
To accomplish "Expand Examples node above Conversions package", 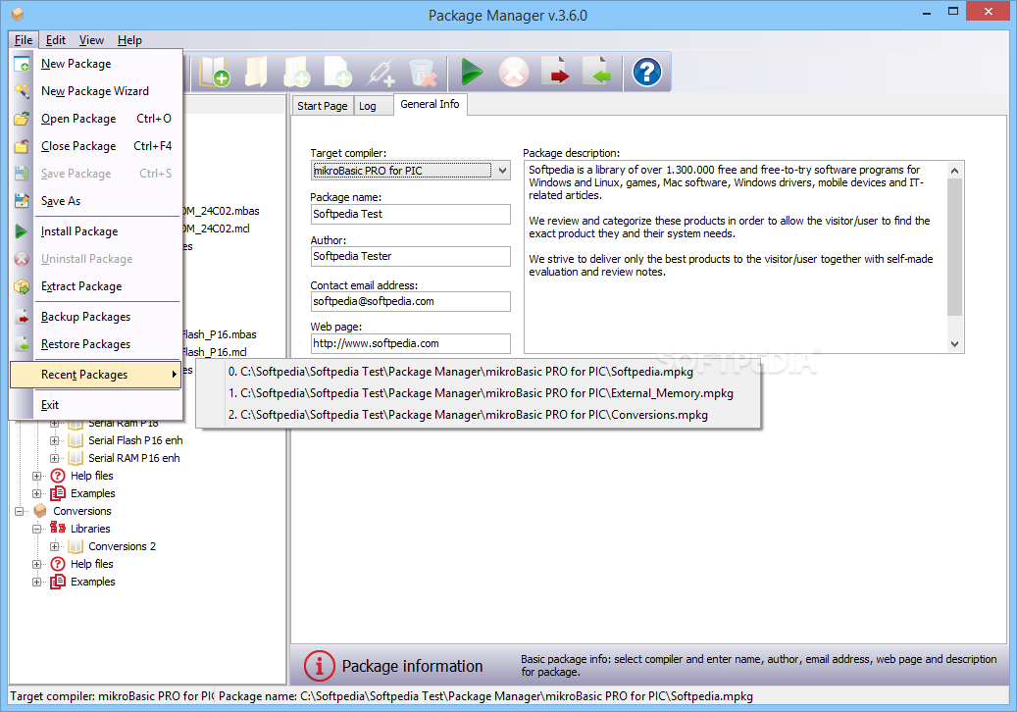I will click(x=37, y=493).
